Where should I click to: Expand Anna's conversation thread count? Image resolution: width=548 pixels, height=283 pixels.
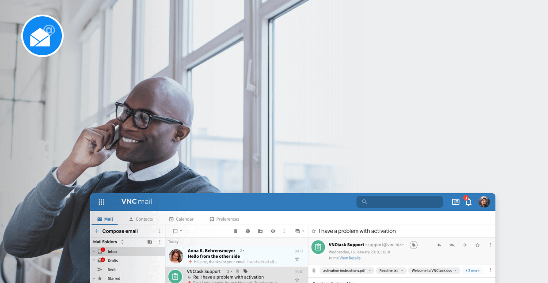click(242, 251)
